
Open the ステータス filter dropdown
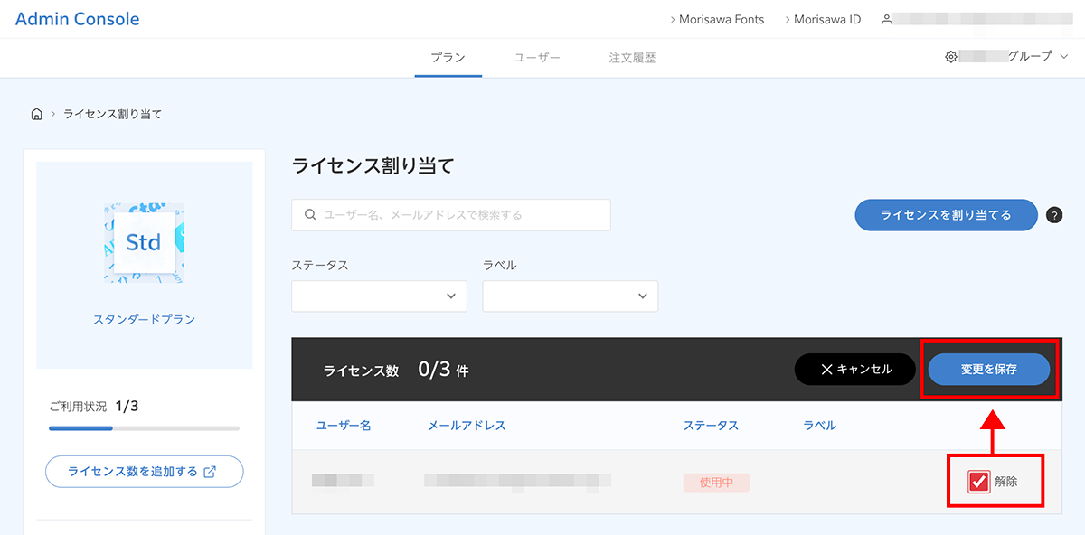pos(378,296)
